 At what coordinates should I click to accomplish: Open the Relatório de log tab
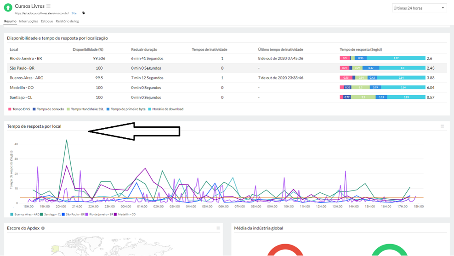67,22
